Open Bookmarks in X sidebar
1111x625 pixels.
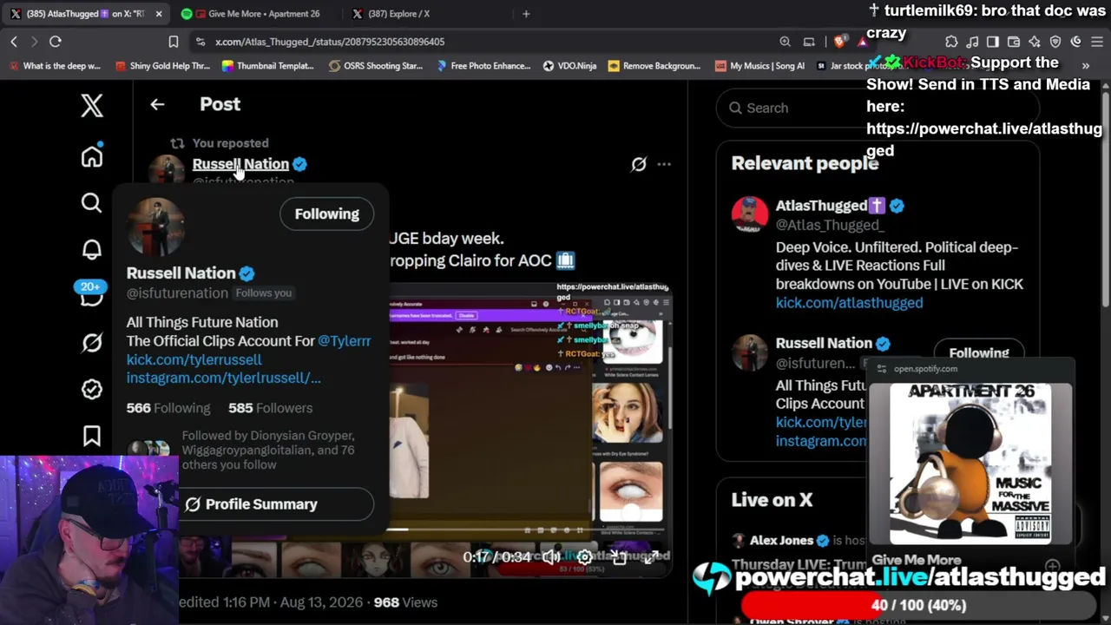(x=92, y=436)
